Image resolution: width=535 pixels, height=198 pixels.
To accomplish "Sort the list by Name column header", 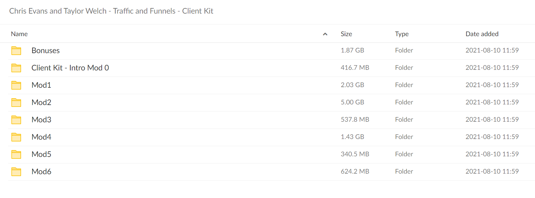I will pyautogui.click(x=19, y=34).
